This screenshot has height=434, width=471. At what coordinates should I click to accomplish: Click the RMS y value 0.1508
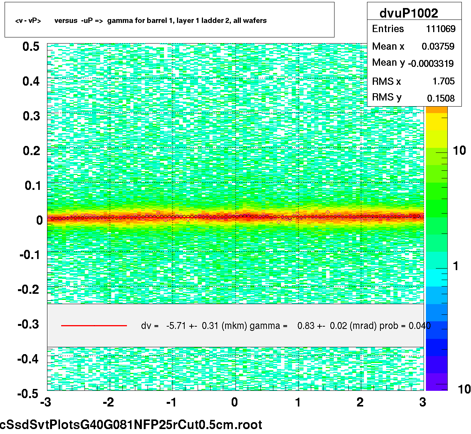pyautogui.click(x=441, y=98)
